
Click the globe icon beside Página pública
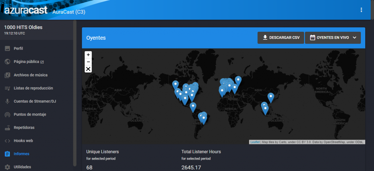pos(7,62)
